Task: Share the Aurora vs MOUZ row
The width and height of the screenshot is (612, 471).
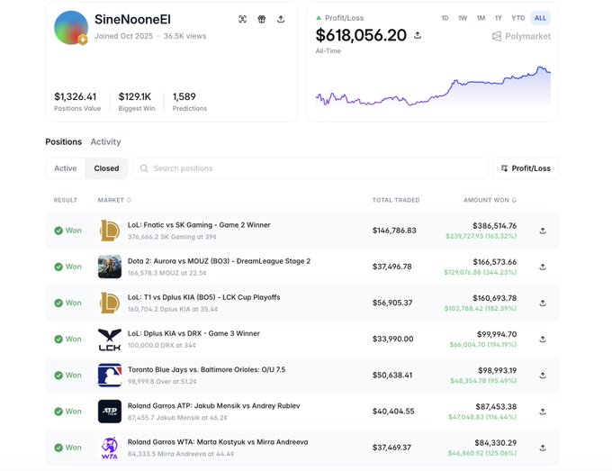Action: click(x=543, y=267)
